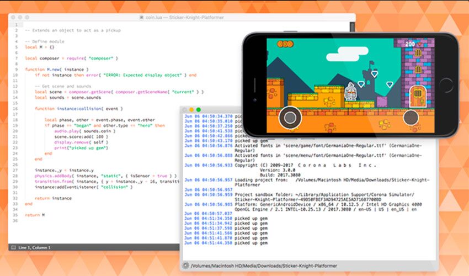The height and width of the screenshot is (276, 469).
Task: Click the console text 'Build: 2017.3080'
Action: (280, 175)
